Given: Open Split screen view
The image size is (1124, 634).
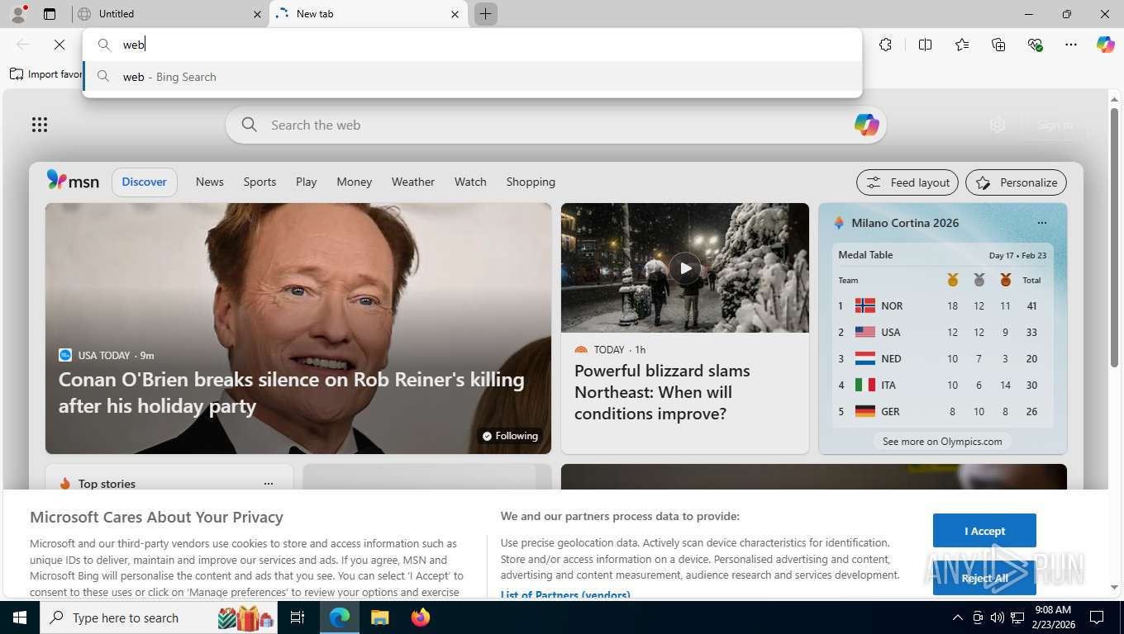Looking at the screenshot, I should [x=925, y=45].
